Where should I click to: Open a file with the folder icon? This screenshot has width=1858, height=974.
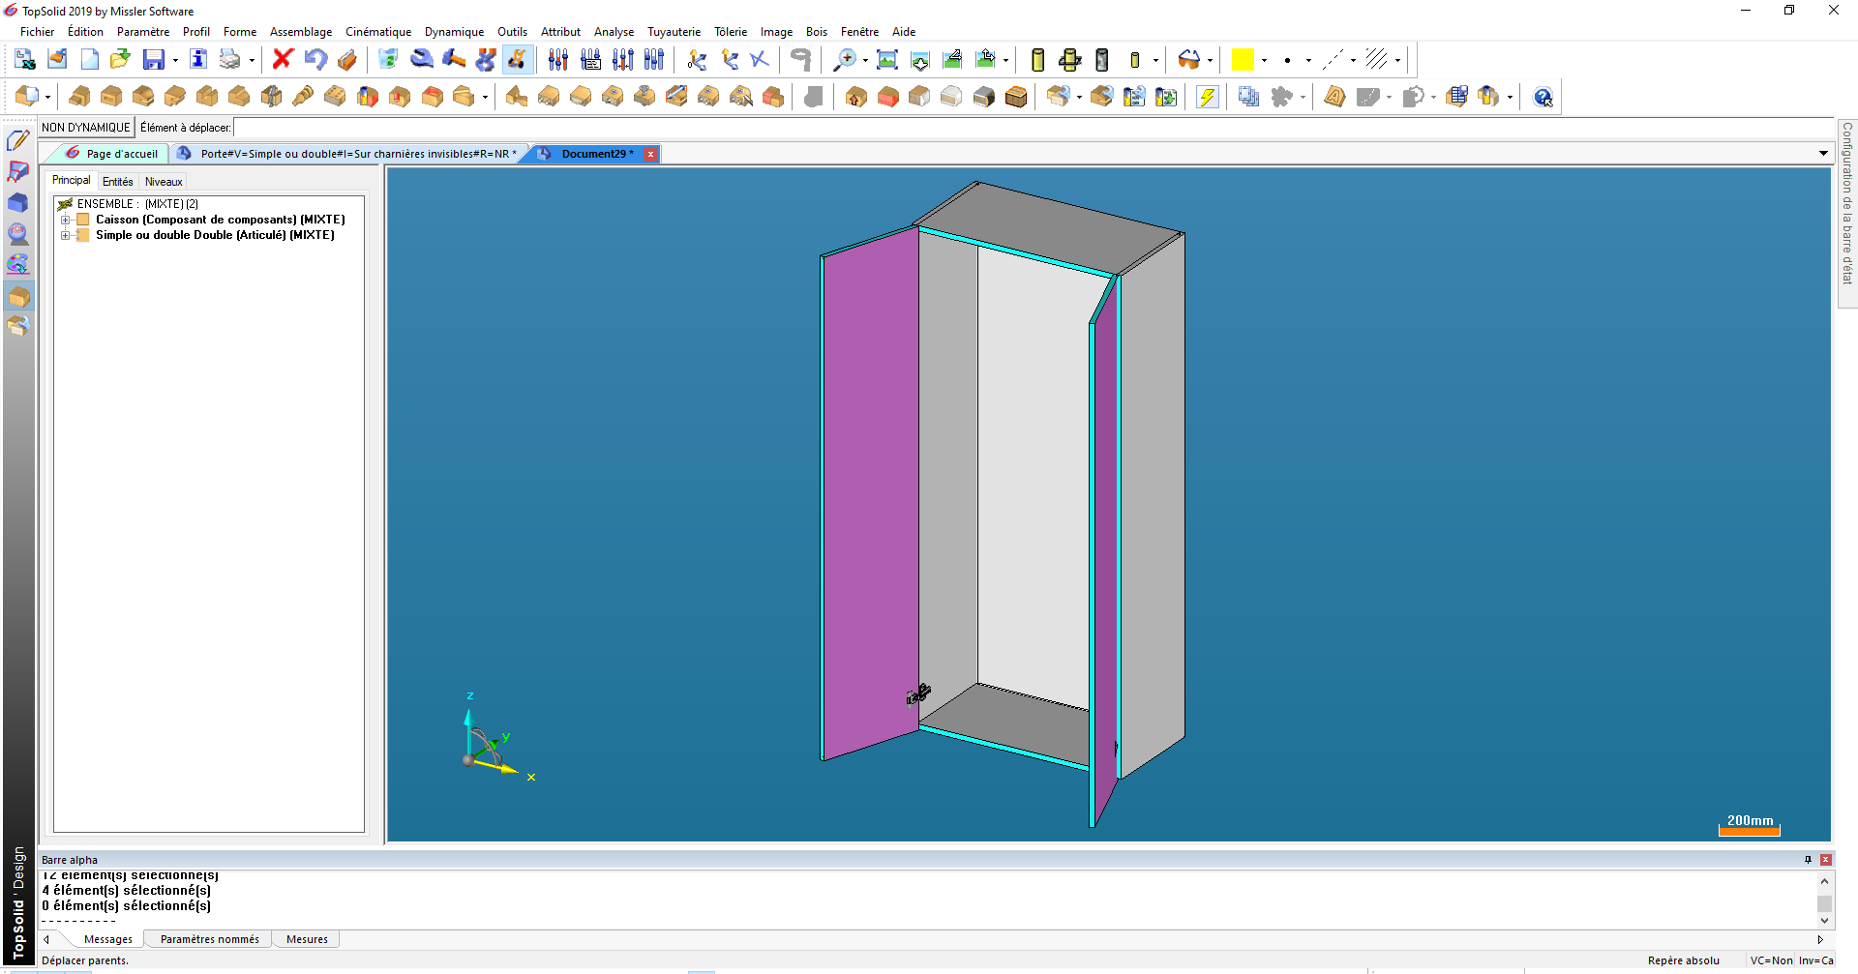pos(120,60)
